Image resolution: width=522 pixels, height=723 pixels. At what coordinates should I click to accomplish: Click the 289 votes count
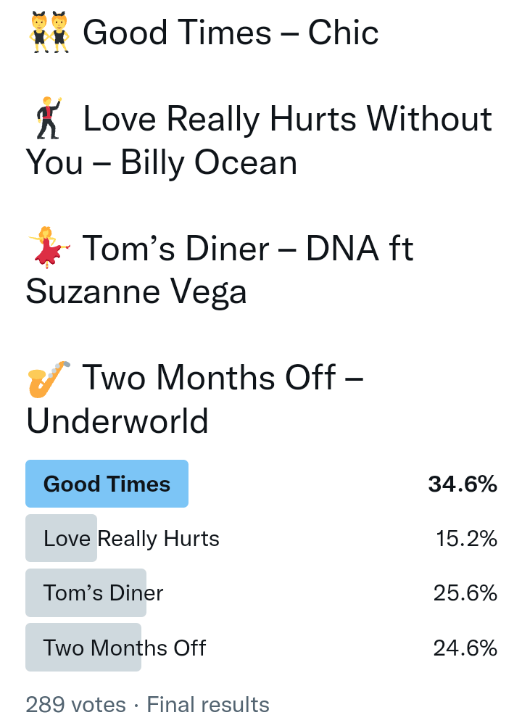pos(76,704)
